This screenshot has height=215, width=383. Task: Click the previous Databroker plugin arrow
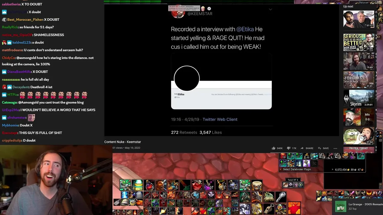coord(280,169)
